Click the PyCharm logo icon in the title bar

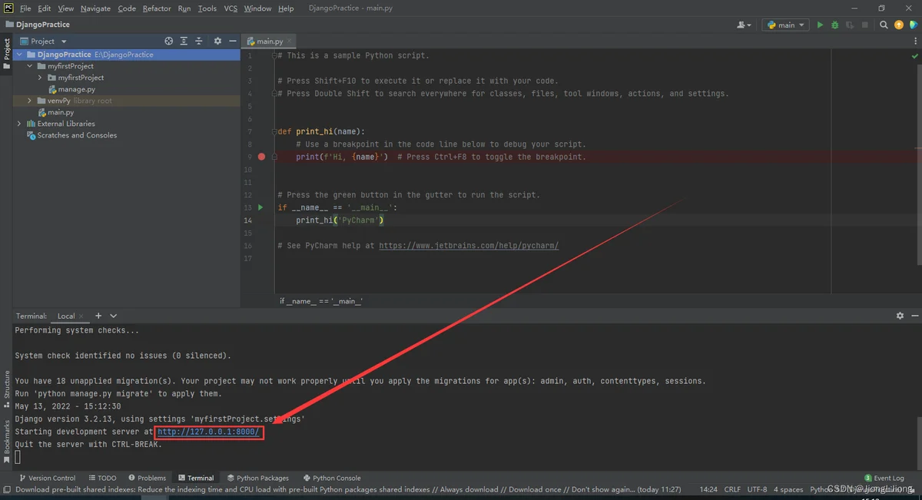(x=8, y=8)
